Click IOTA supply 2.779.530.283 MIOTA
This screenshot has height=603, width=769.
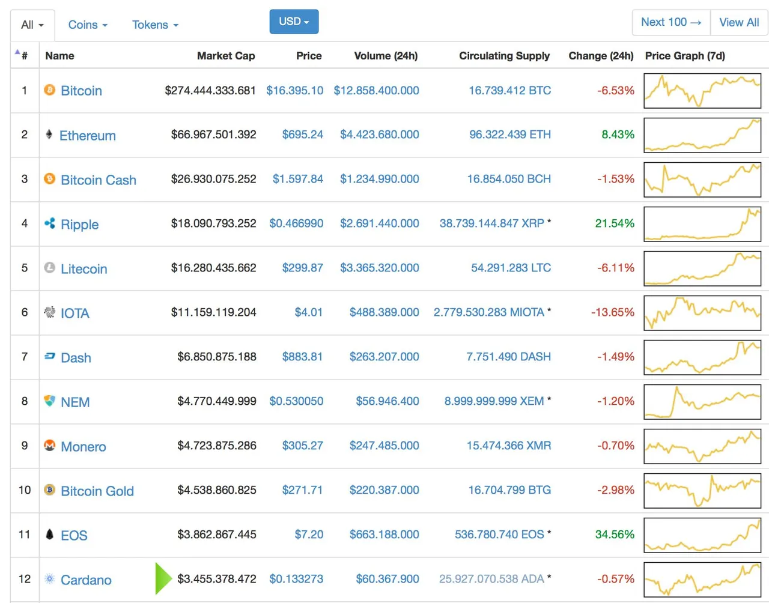coord(489,312)
